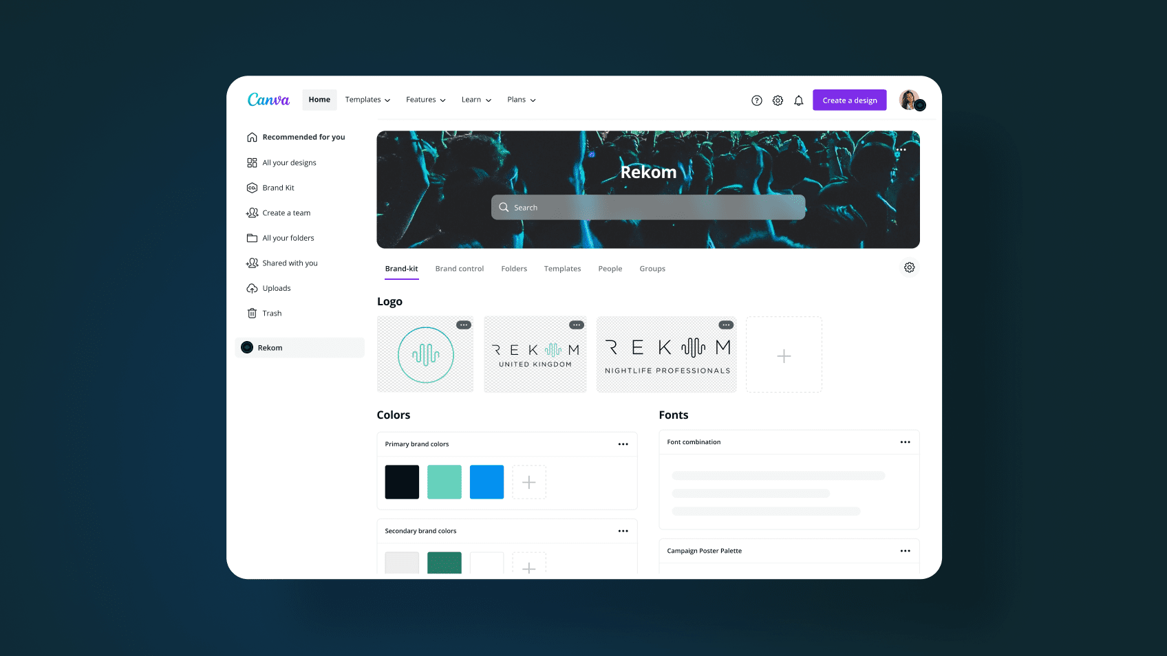Switch to the Brand control tab
This screenshot has width=1167, height=656.
coord(459,269)
